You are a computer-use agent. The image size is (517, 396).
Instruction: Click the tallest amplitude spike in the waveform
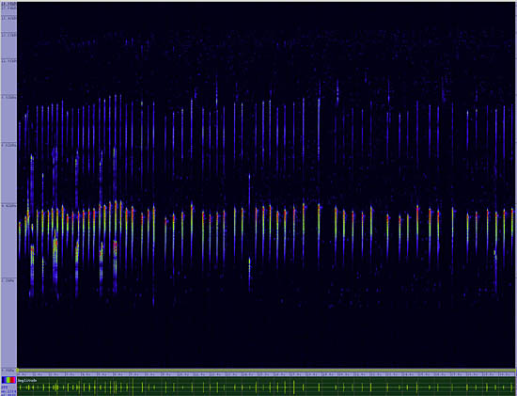tap(133, 387)
